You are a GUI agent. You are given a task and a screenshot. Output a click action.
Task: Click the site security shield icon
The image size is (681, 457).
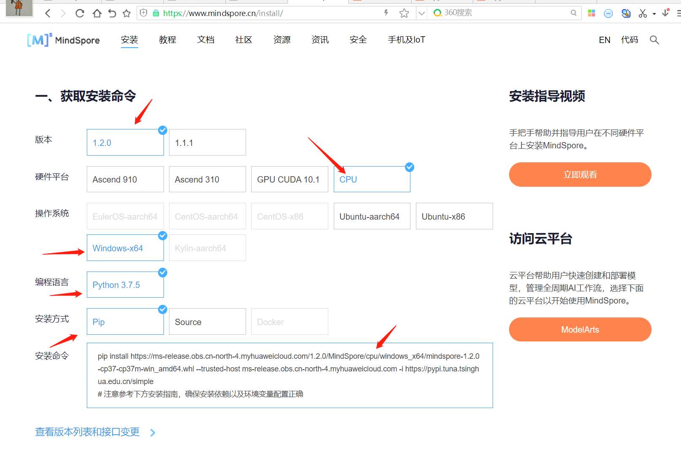coord(143,13)
